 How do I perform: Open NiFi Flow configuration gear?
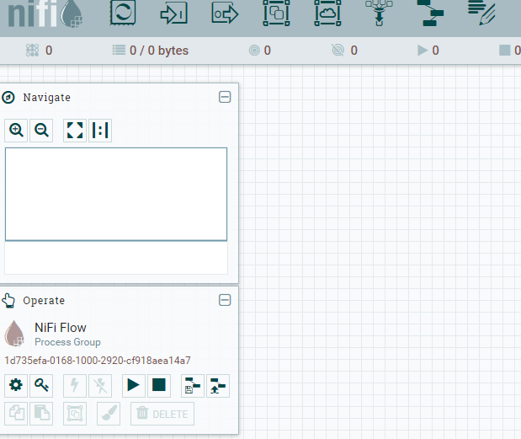coord(16,386)
